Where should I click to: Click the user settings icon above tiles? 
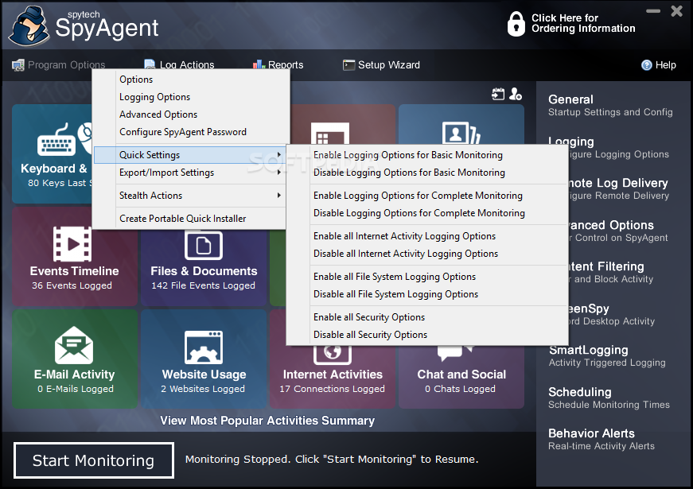coord(516,94)
